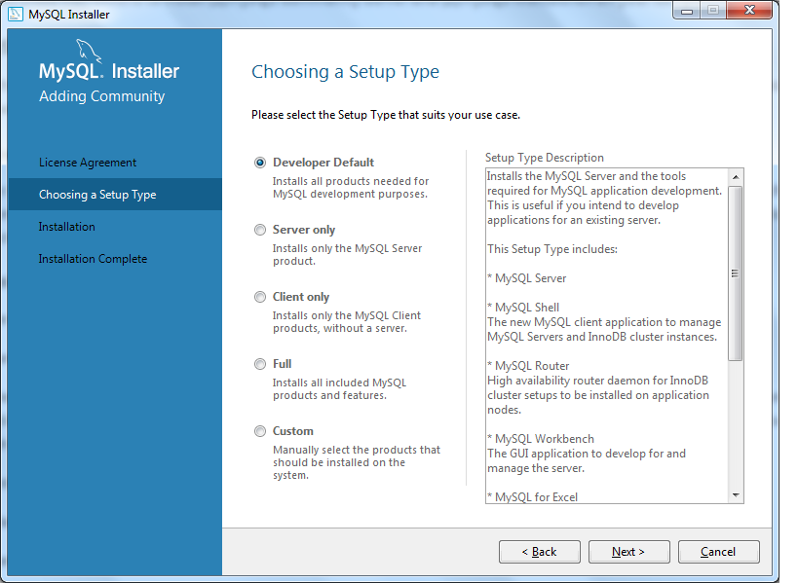Pick the Custom setup type
Viewport: 798px width, 583px height.
[259, 430]
